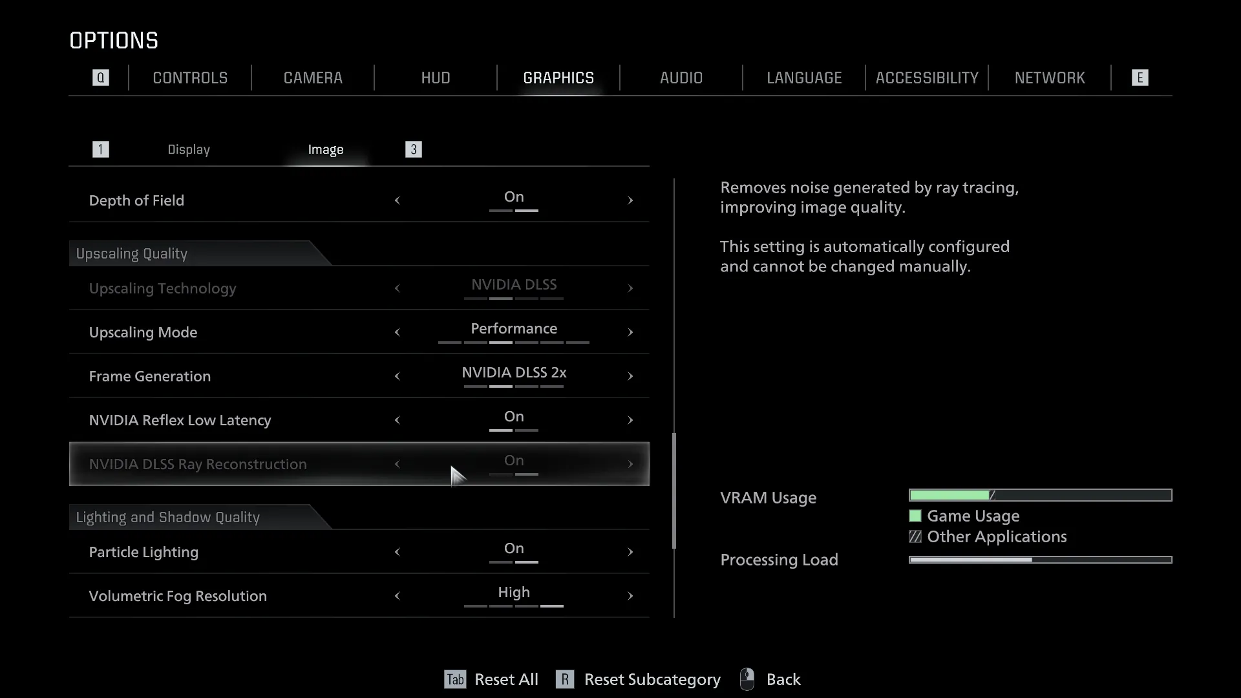Select the NVIDIA DLSS Ray Reconstruction label
The width and height of the screenshot is (1241, 698).
[198, 464]
